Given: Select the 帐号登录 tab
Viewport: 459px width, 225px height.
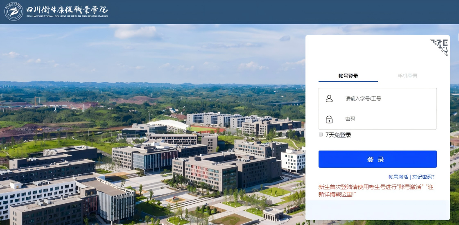Looking at the screenshot, I should click(x=348, y=76).
